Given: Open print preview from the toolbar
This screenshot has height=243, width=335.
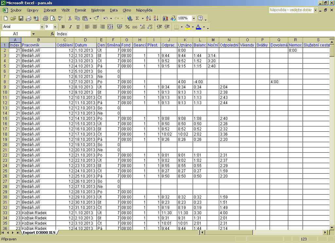Looking at the screenshot, I should pos(53,18).
